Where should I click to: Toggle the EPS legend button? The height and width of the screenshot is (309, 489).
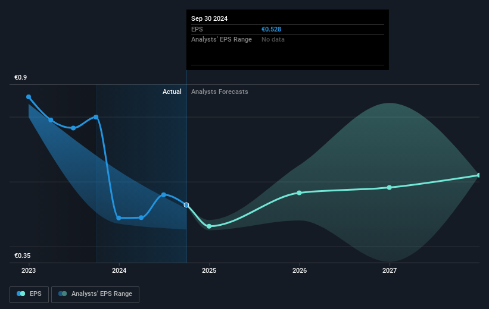[x=29, y=294]
